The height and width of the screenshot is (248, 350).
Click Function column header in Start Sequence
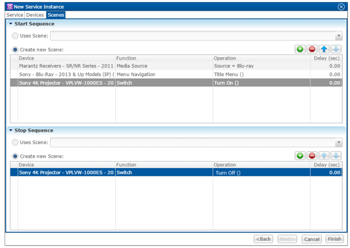tap(164, 58)
